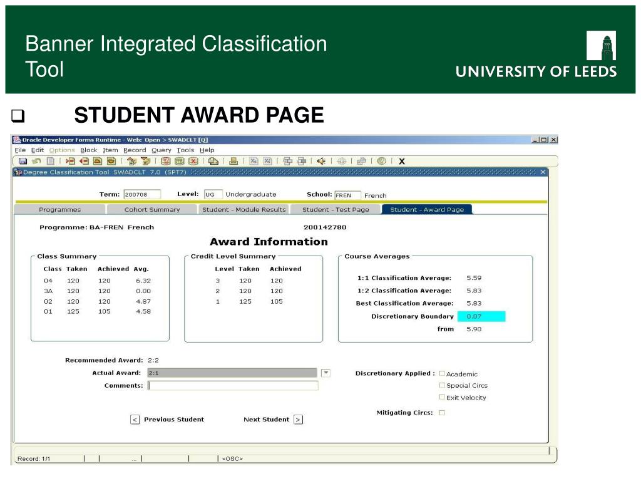Switch to the Programmes tab

[59, 209]
